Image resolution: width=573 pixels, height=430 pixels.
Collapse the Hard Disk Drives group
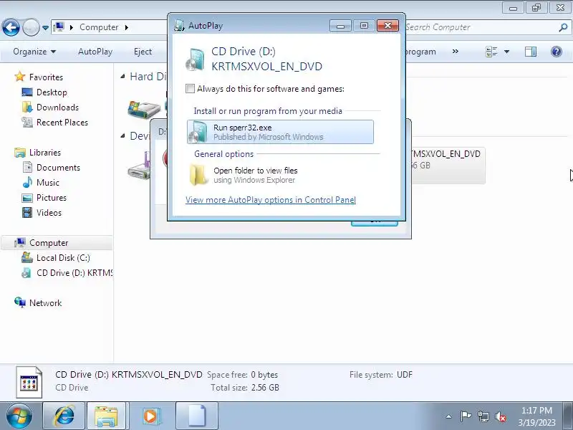tap(122, 77)
